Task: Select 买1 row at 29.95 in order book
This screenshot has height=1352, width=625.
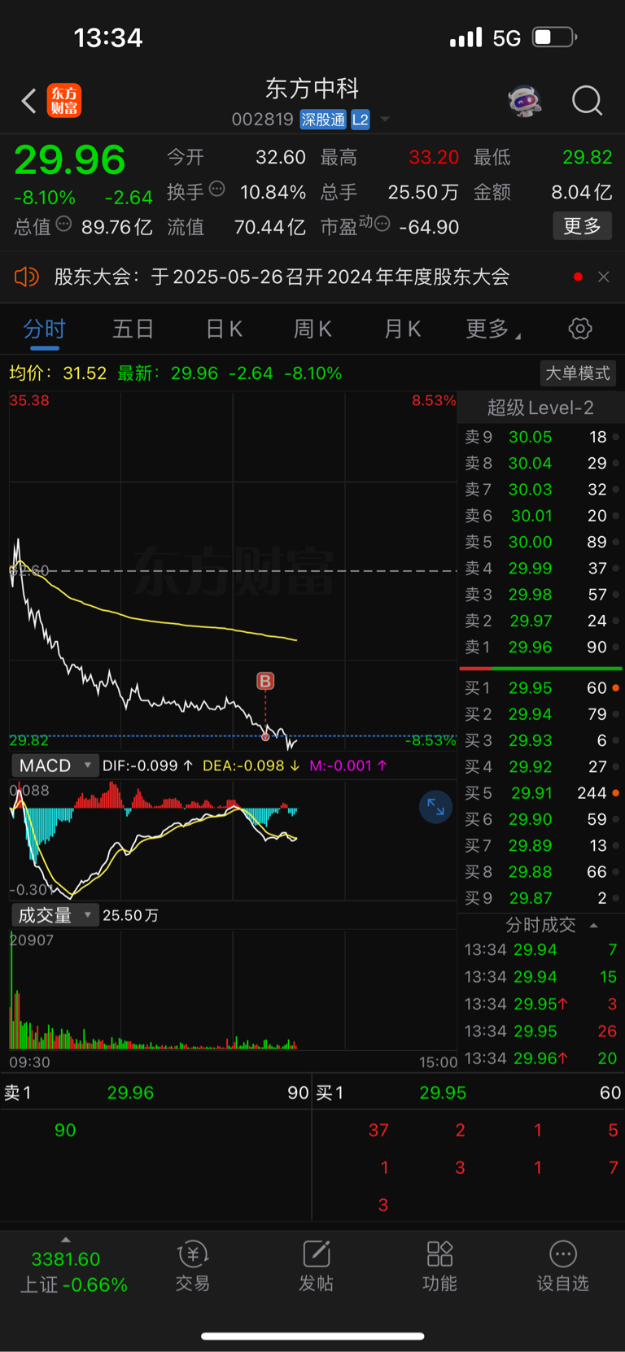Action: coord(542,688)
